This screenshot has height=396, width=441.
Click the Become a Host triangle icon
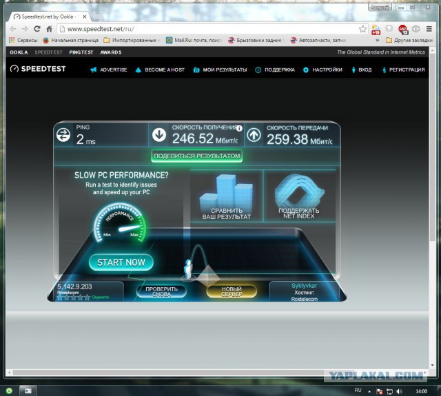click(x=138, y=70)
